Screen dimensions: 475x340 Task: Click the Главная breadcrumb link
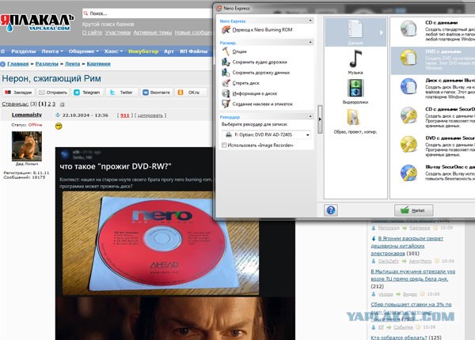18,64
